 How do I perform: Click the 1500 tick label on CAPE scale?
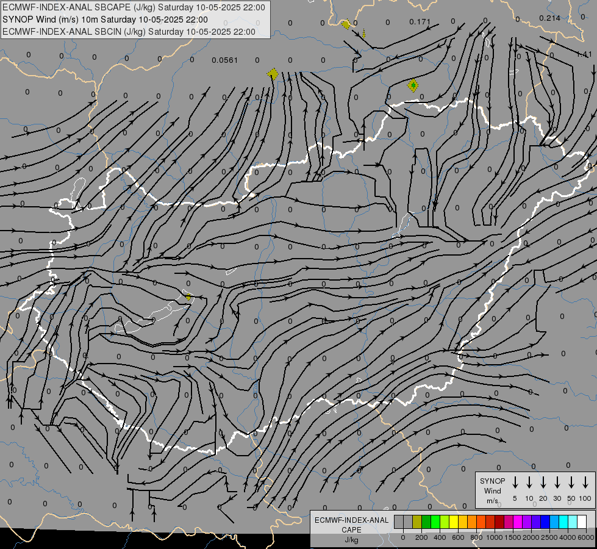(x=512, y=537)
